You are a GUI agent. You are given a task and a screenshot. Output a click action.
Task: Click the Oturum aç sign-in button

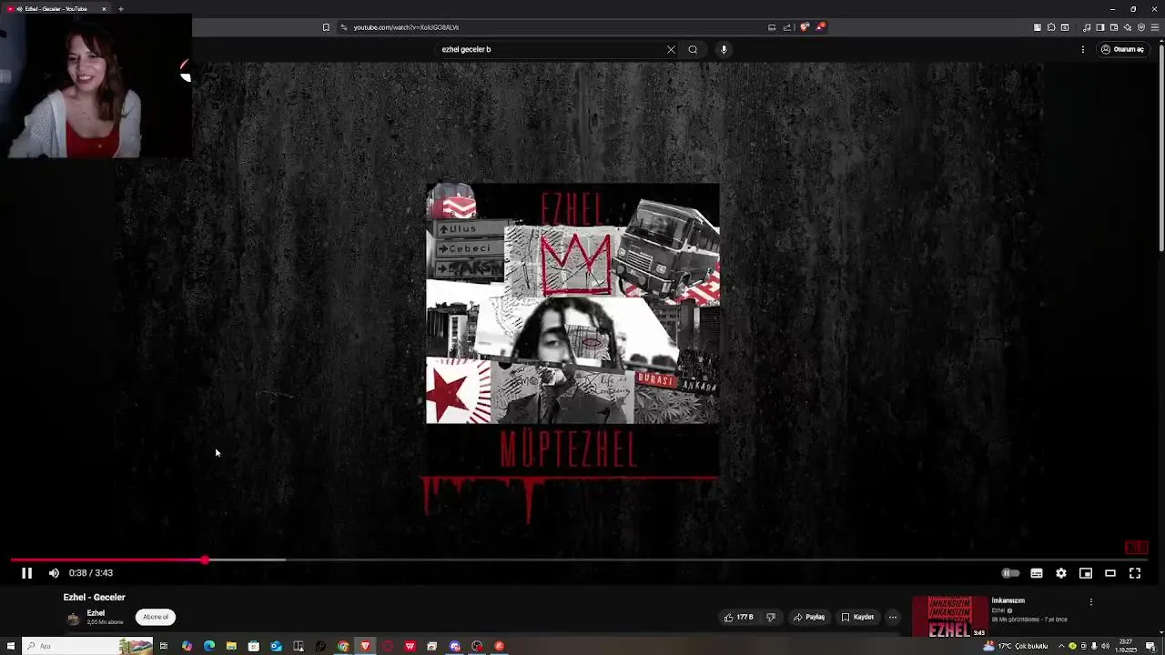1122,49
